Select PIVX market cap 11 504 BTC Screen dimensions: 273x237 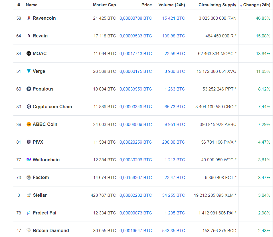point(105,142)
